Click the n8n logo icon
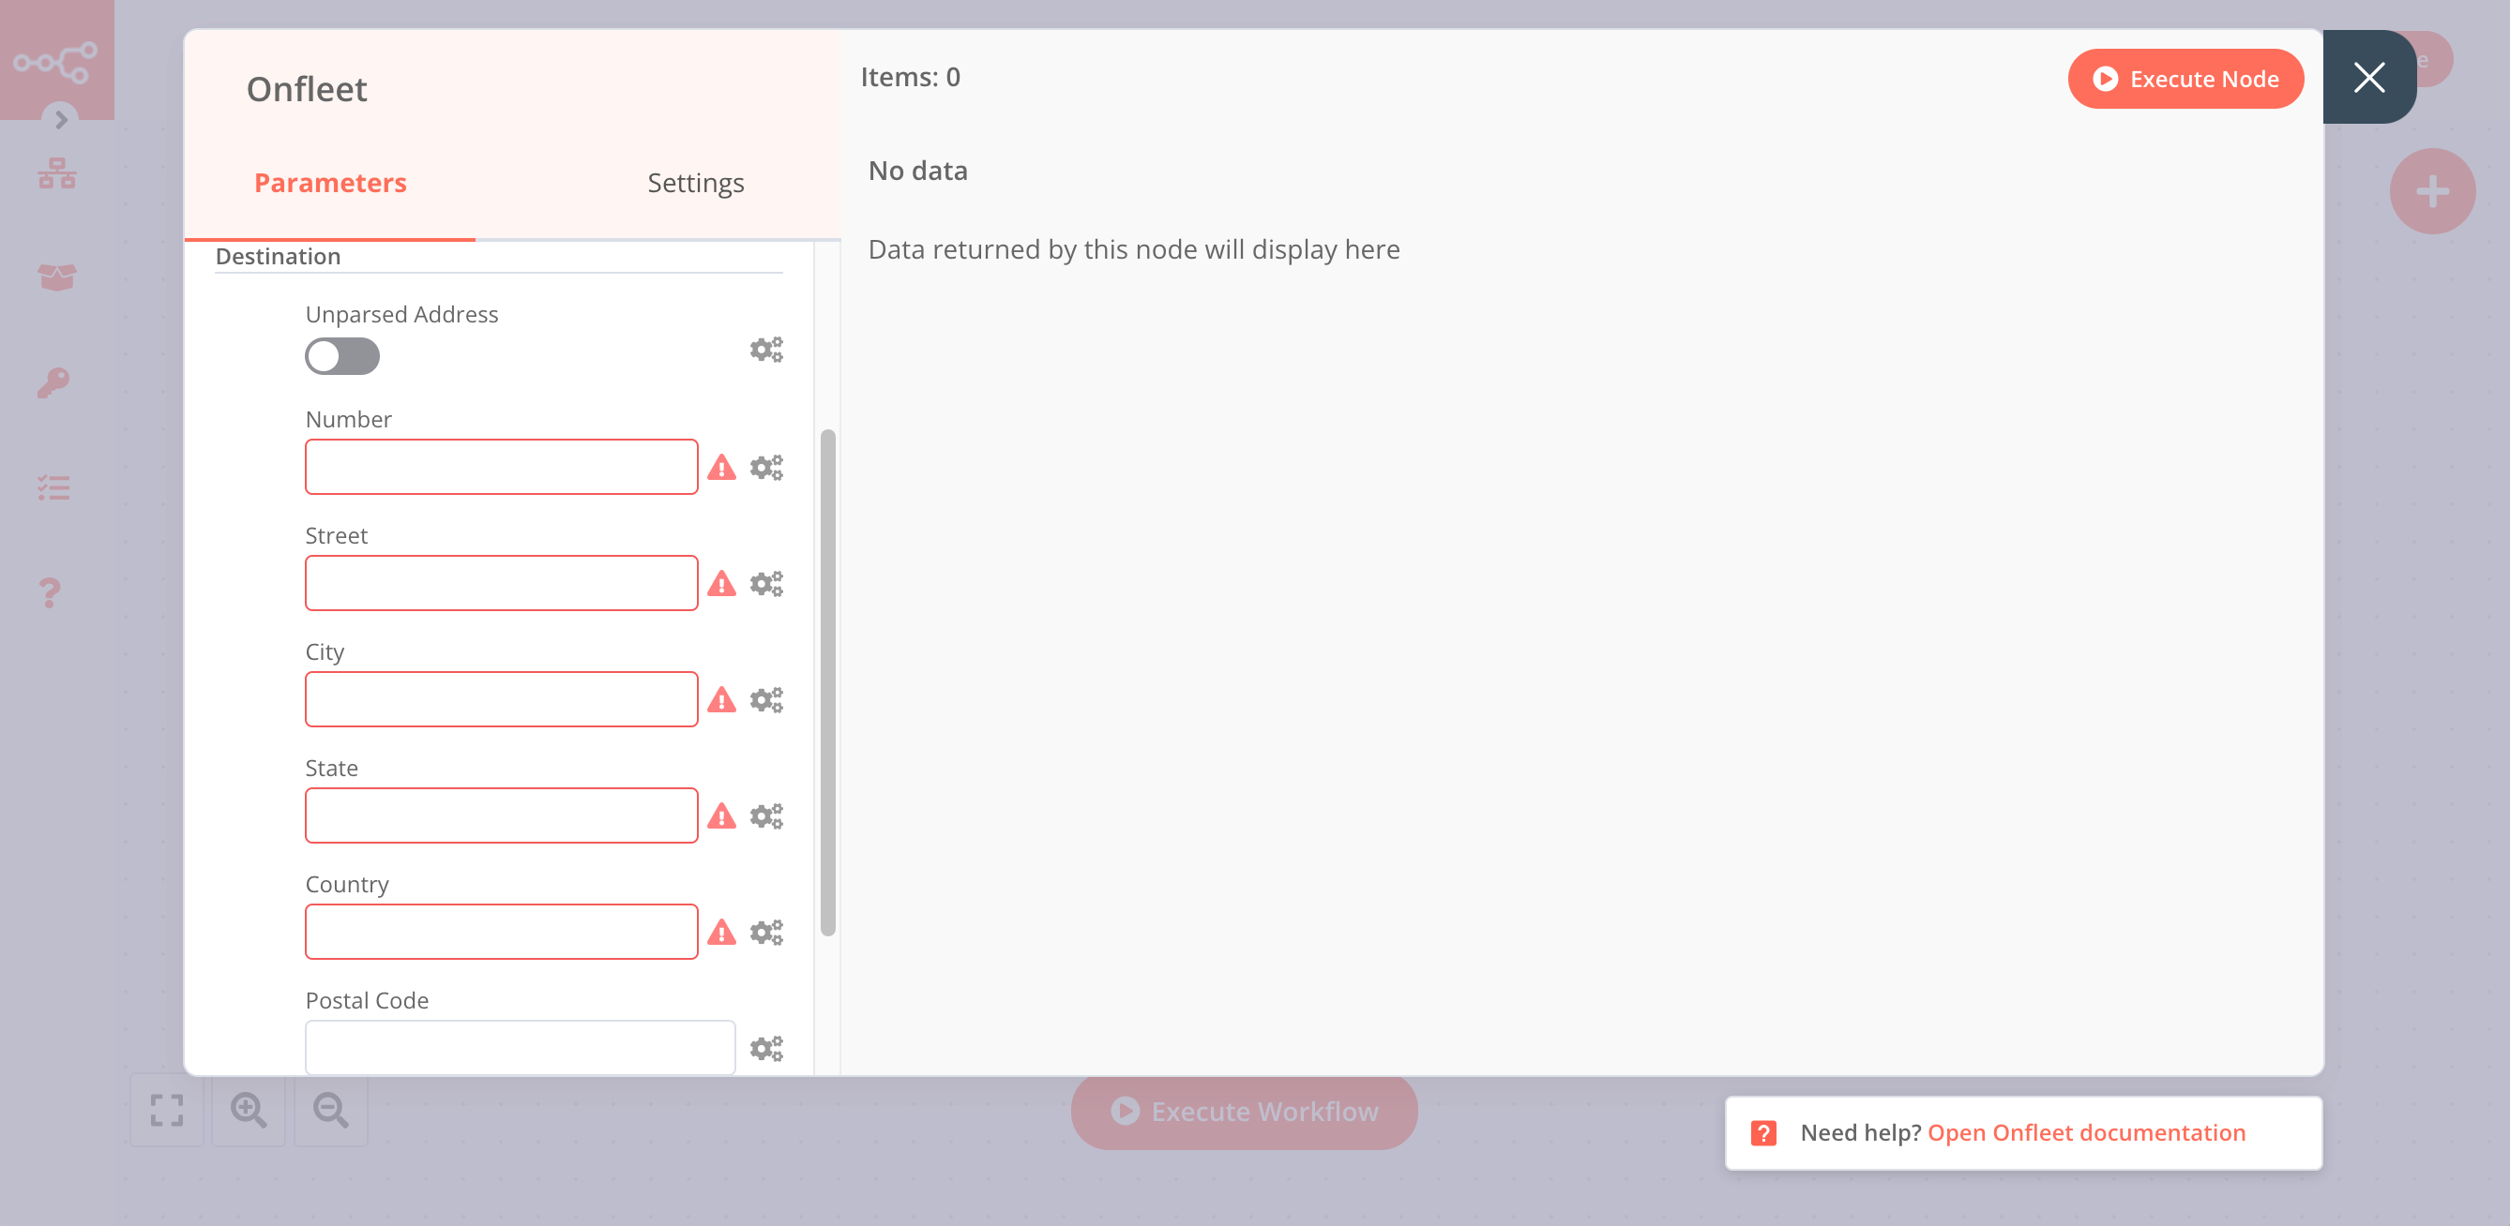The height and width of the screenshot is (1226, 2510). 54,61
